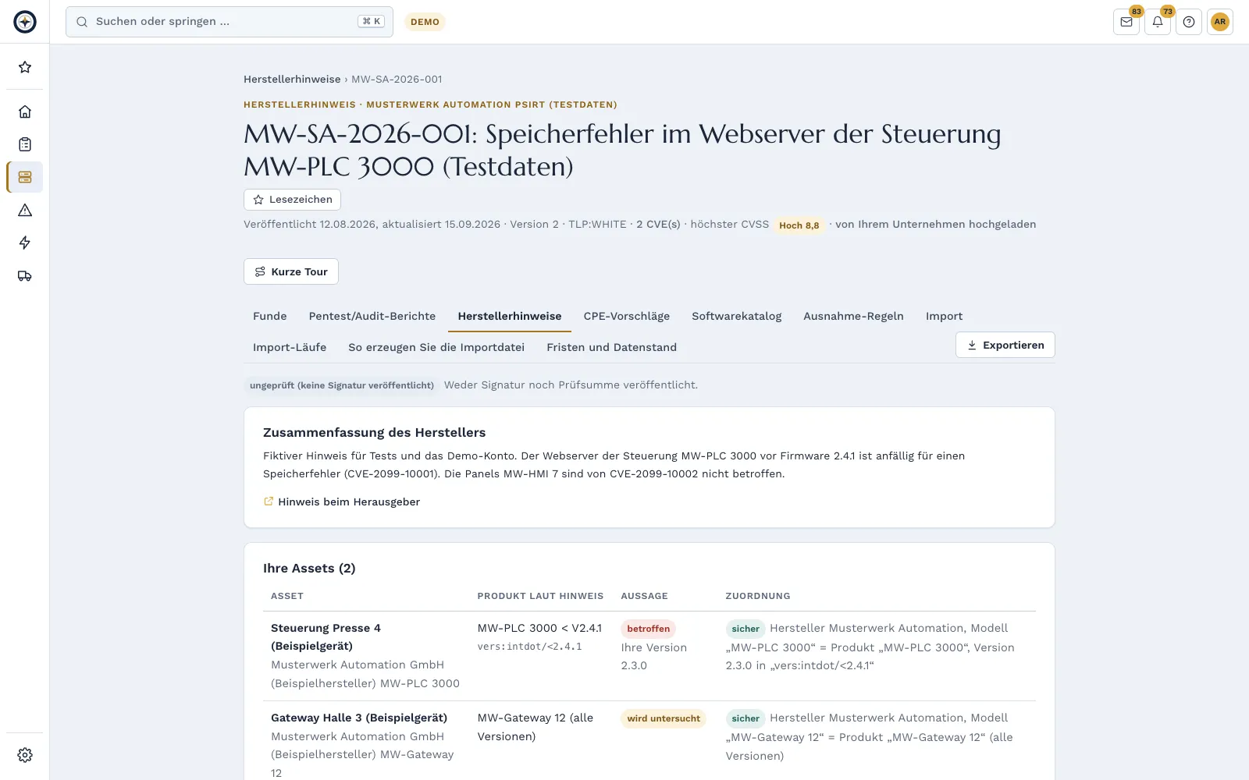Focus the Suchen oder springen search field
The height and width of the screenshot is (780, 1249).
pyautogui.click(x=230, y=22)
